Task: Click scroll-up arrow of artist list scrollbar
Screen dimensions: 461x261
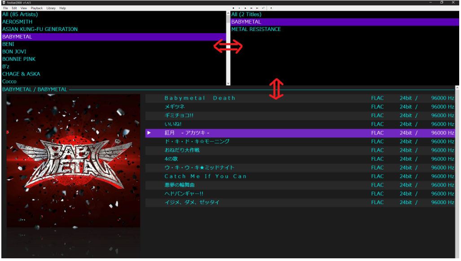Action: coord(228,13)
